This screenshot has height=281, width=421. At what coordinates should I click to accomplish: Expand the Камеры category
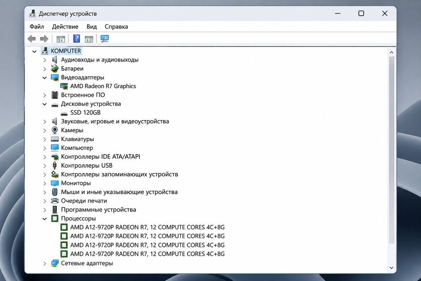click(x=45, y=131)
